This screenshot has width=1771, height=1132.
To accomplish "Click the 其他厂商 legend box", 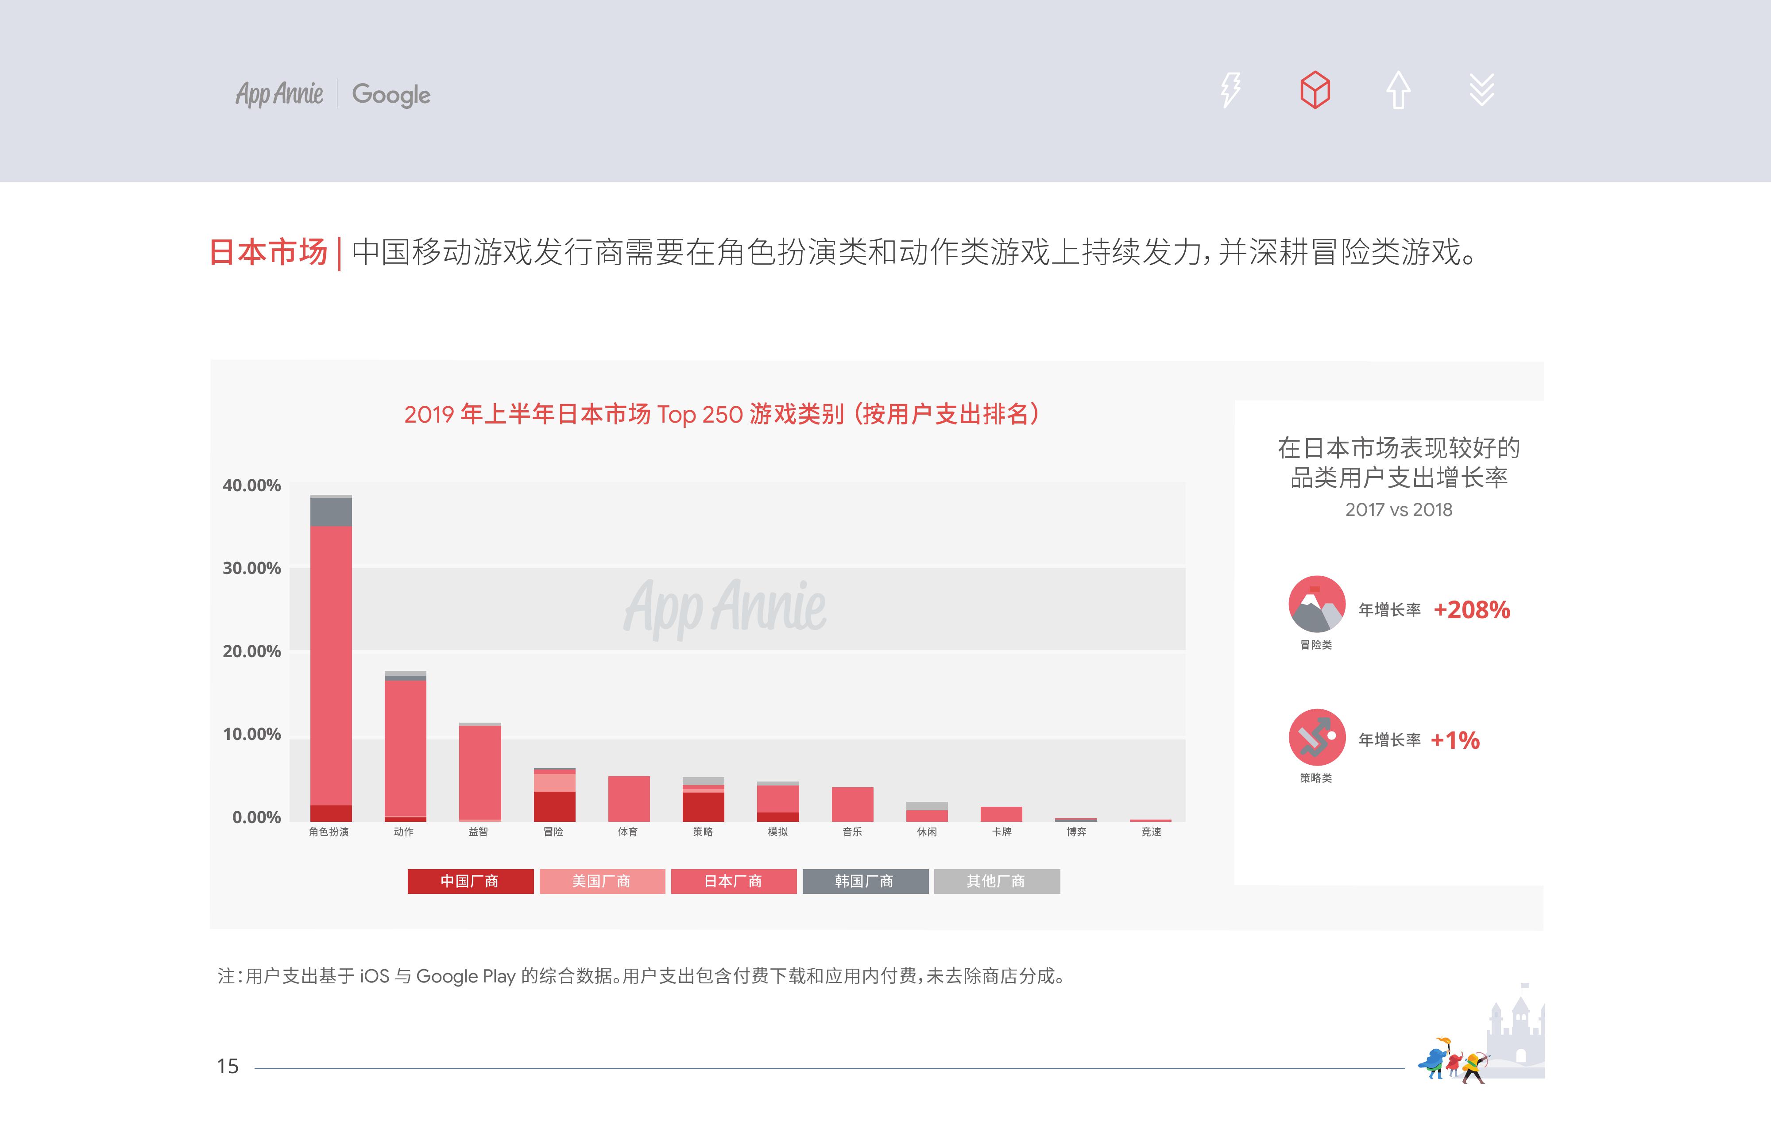I will 997,882.
